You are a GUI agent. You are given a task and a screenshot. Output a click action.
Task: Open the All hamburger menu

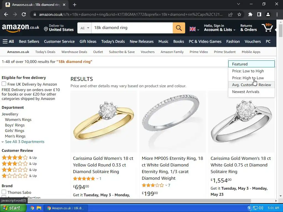tap(8, 41)
